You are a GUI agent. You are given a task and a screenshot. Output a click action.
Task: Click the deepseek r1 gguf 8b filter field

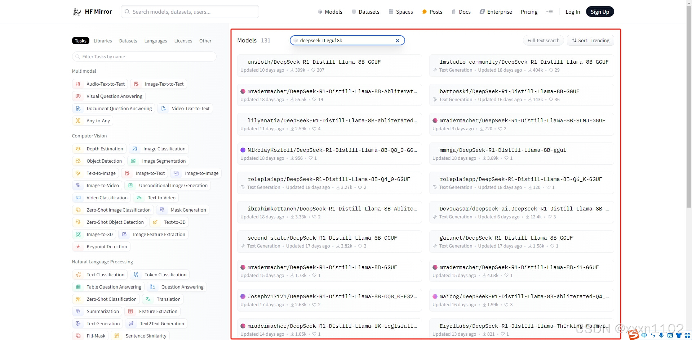347,40
